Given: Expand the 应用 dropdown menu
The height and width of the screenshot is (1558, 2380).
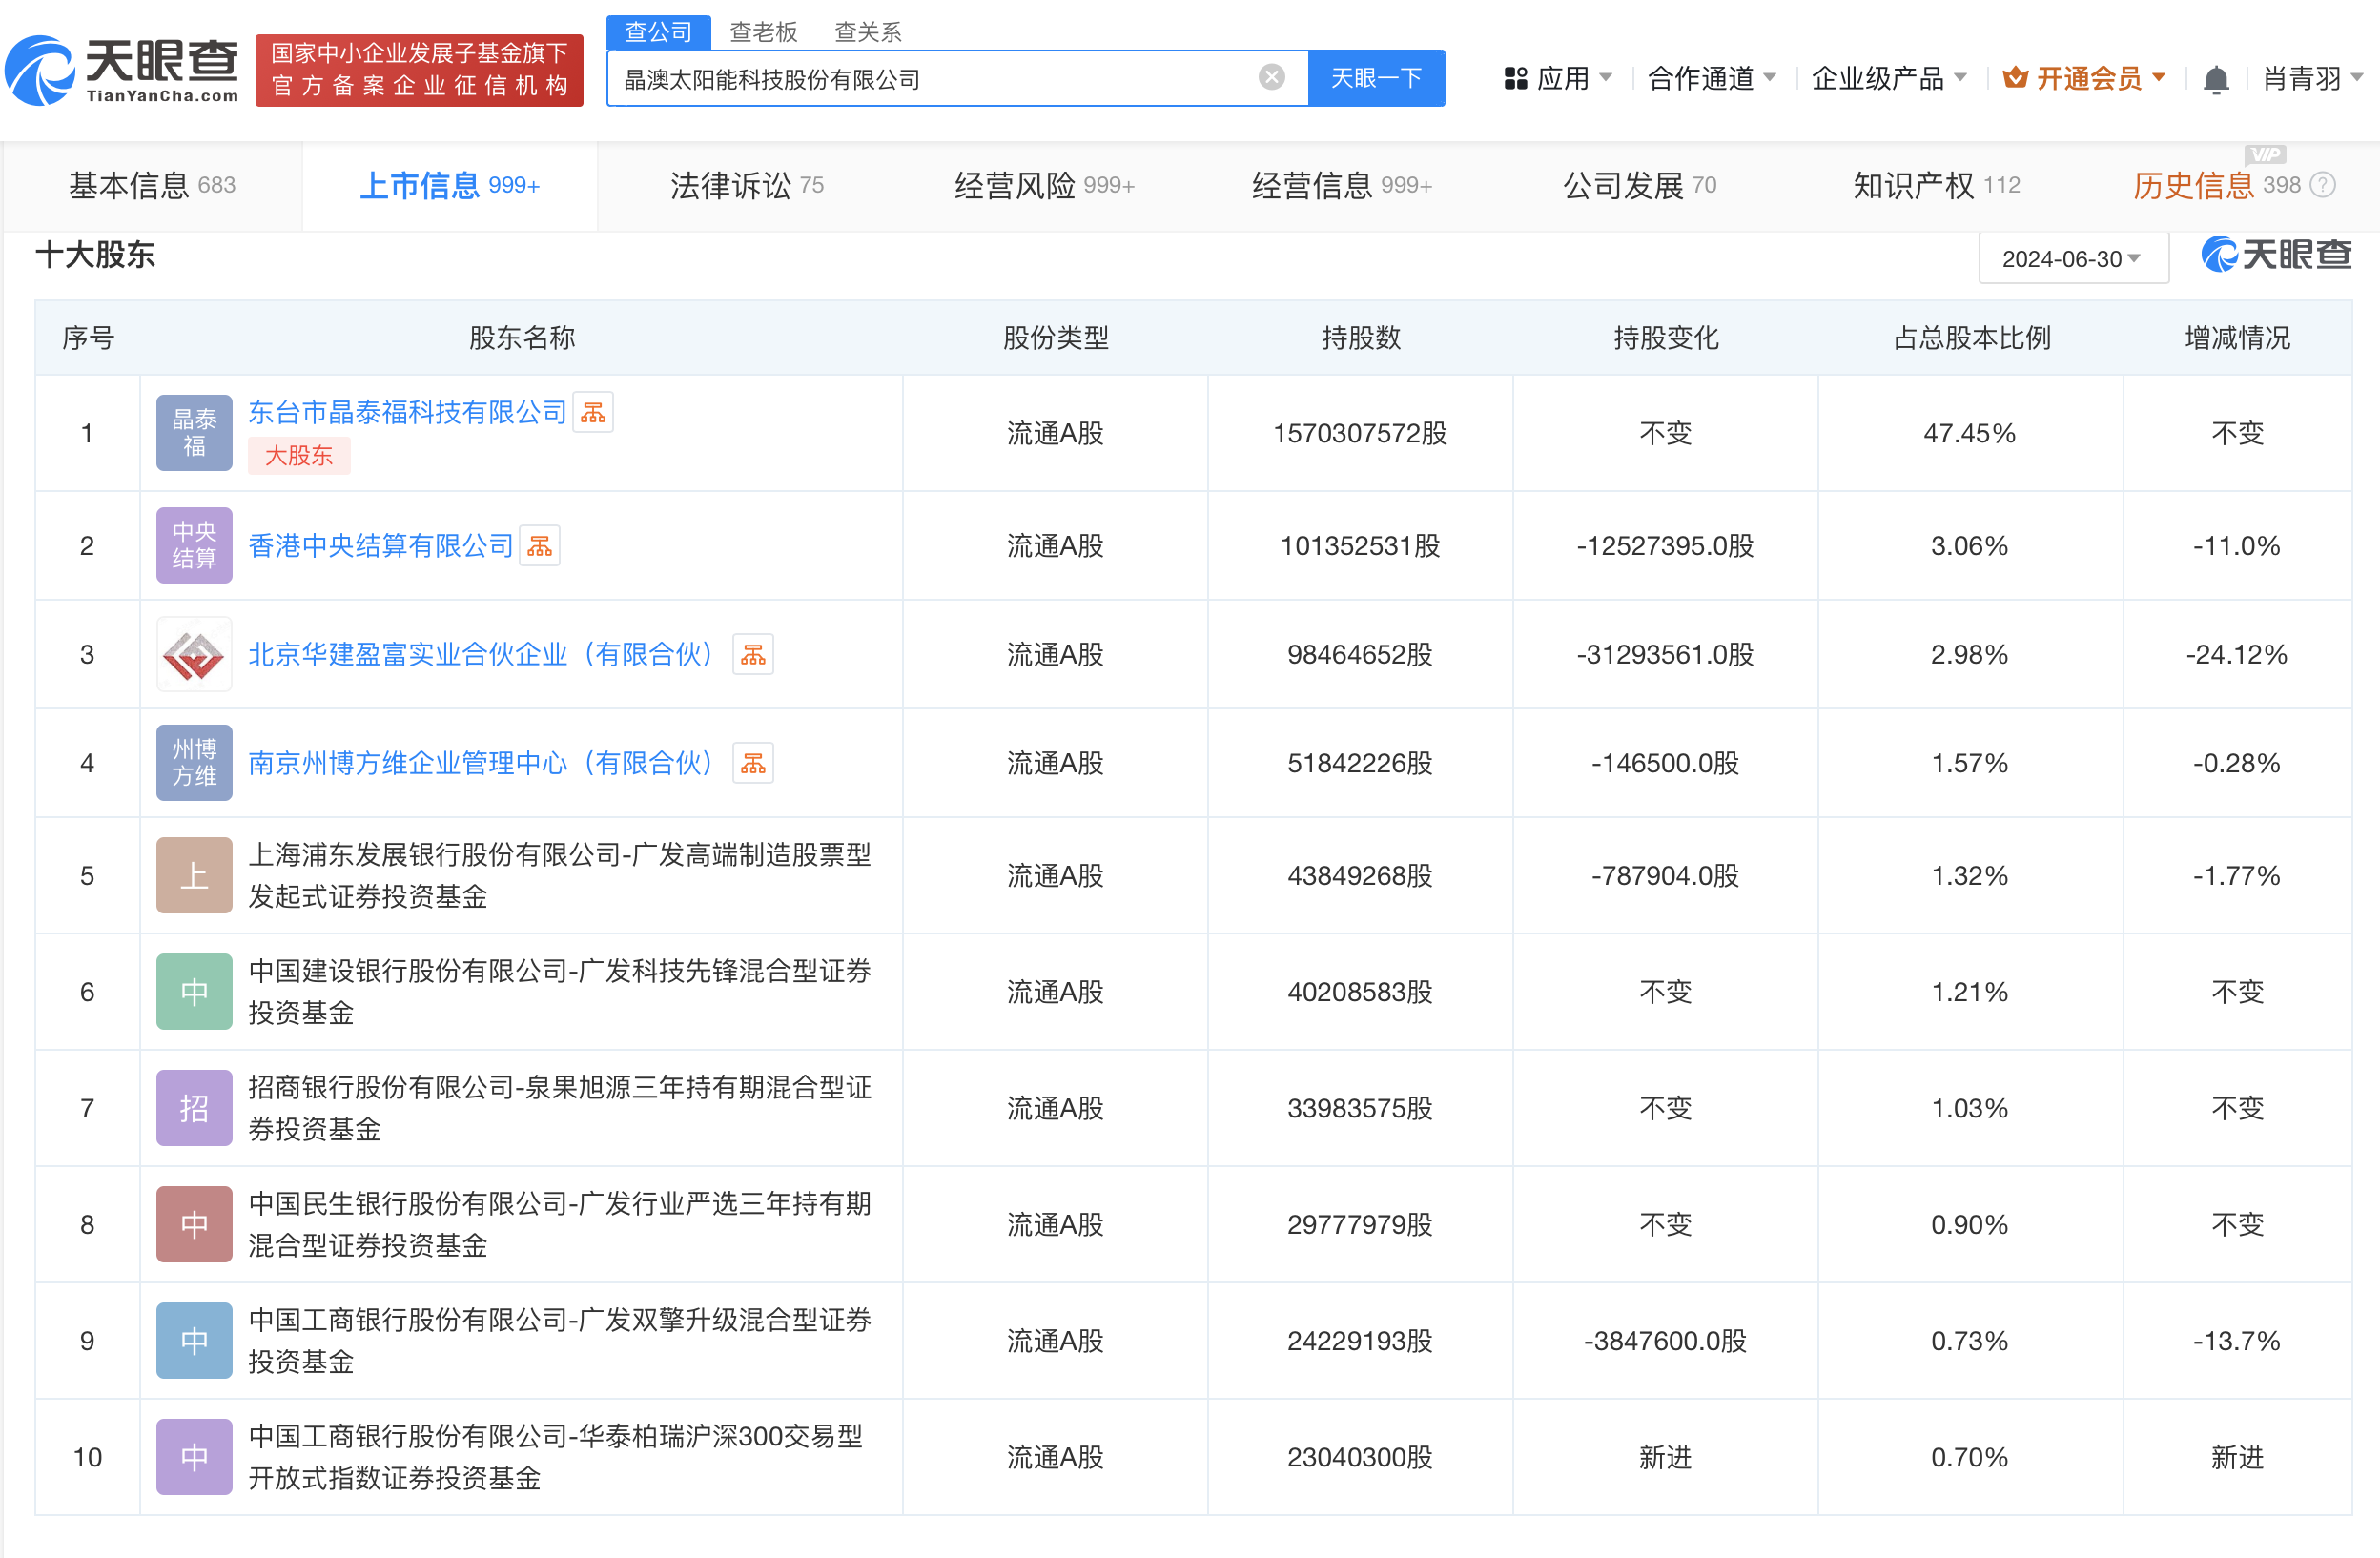Looking at the screenshot, I should pyautogui.click(x=1558, y=78).
